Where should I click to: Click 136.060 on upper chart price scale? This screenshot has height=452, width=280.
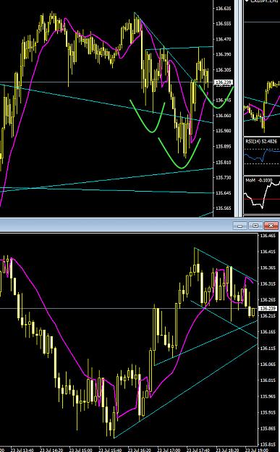point(224,115)
